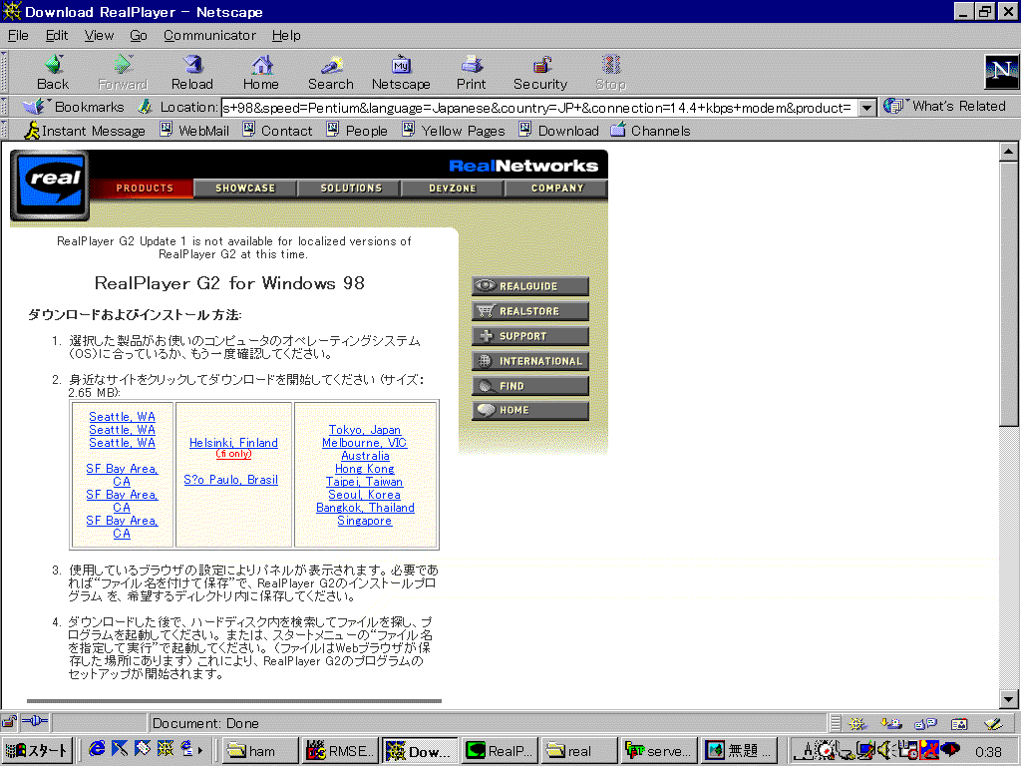
Task: Click the vertical scrollbar up arrow
Action: point(1008,153)
